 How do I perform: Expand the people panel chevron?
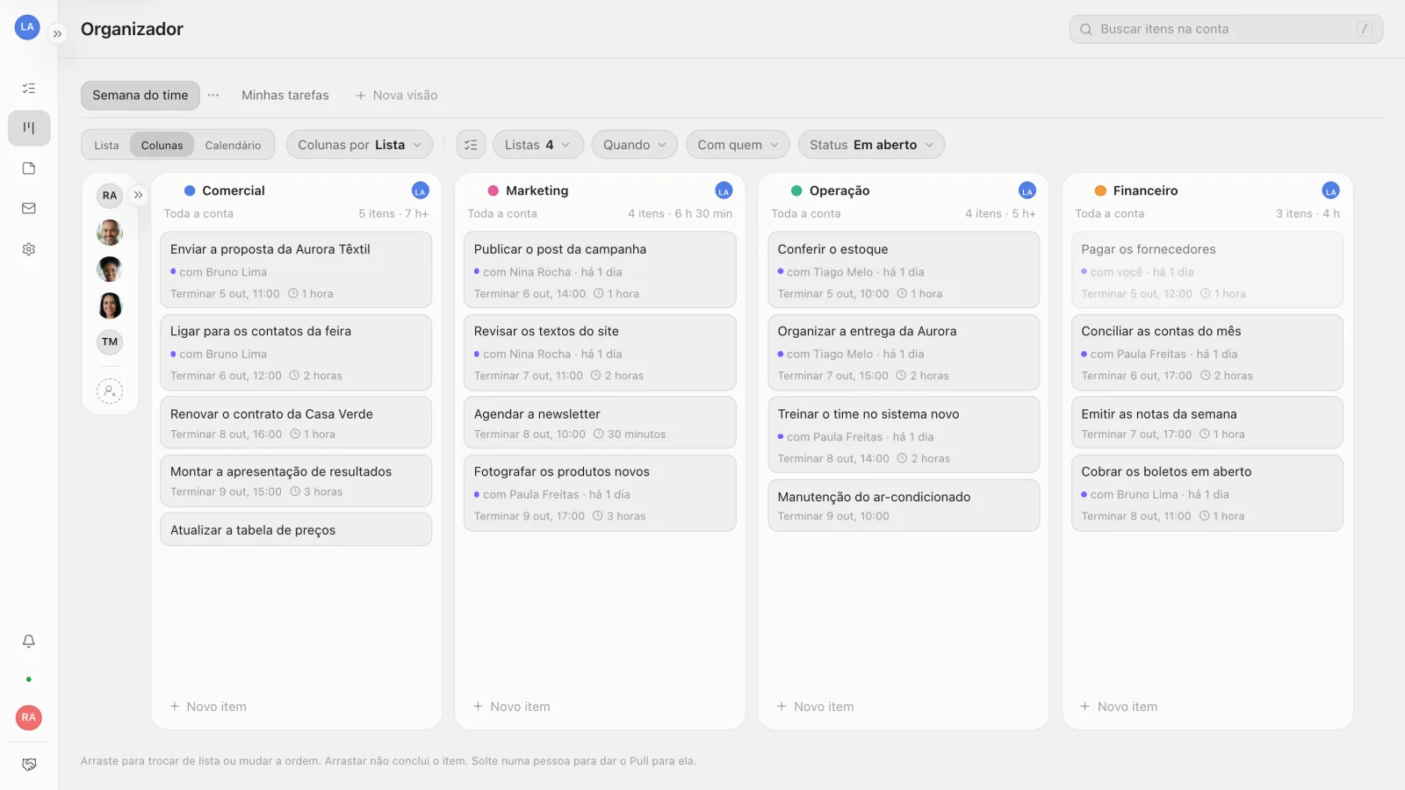pos(138,195)
